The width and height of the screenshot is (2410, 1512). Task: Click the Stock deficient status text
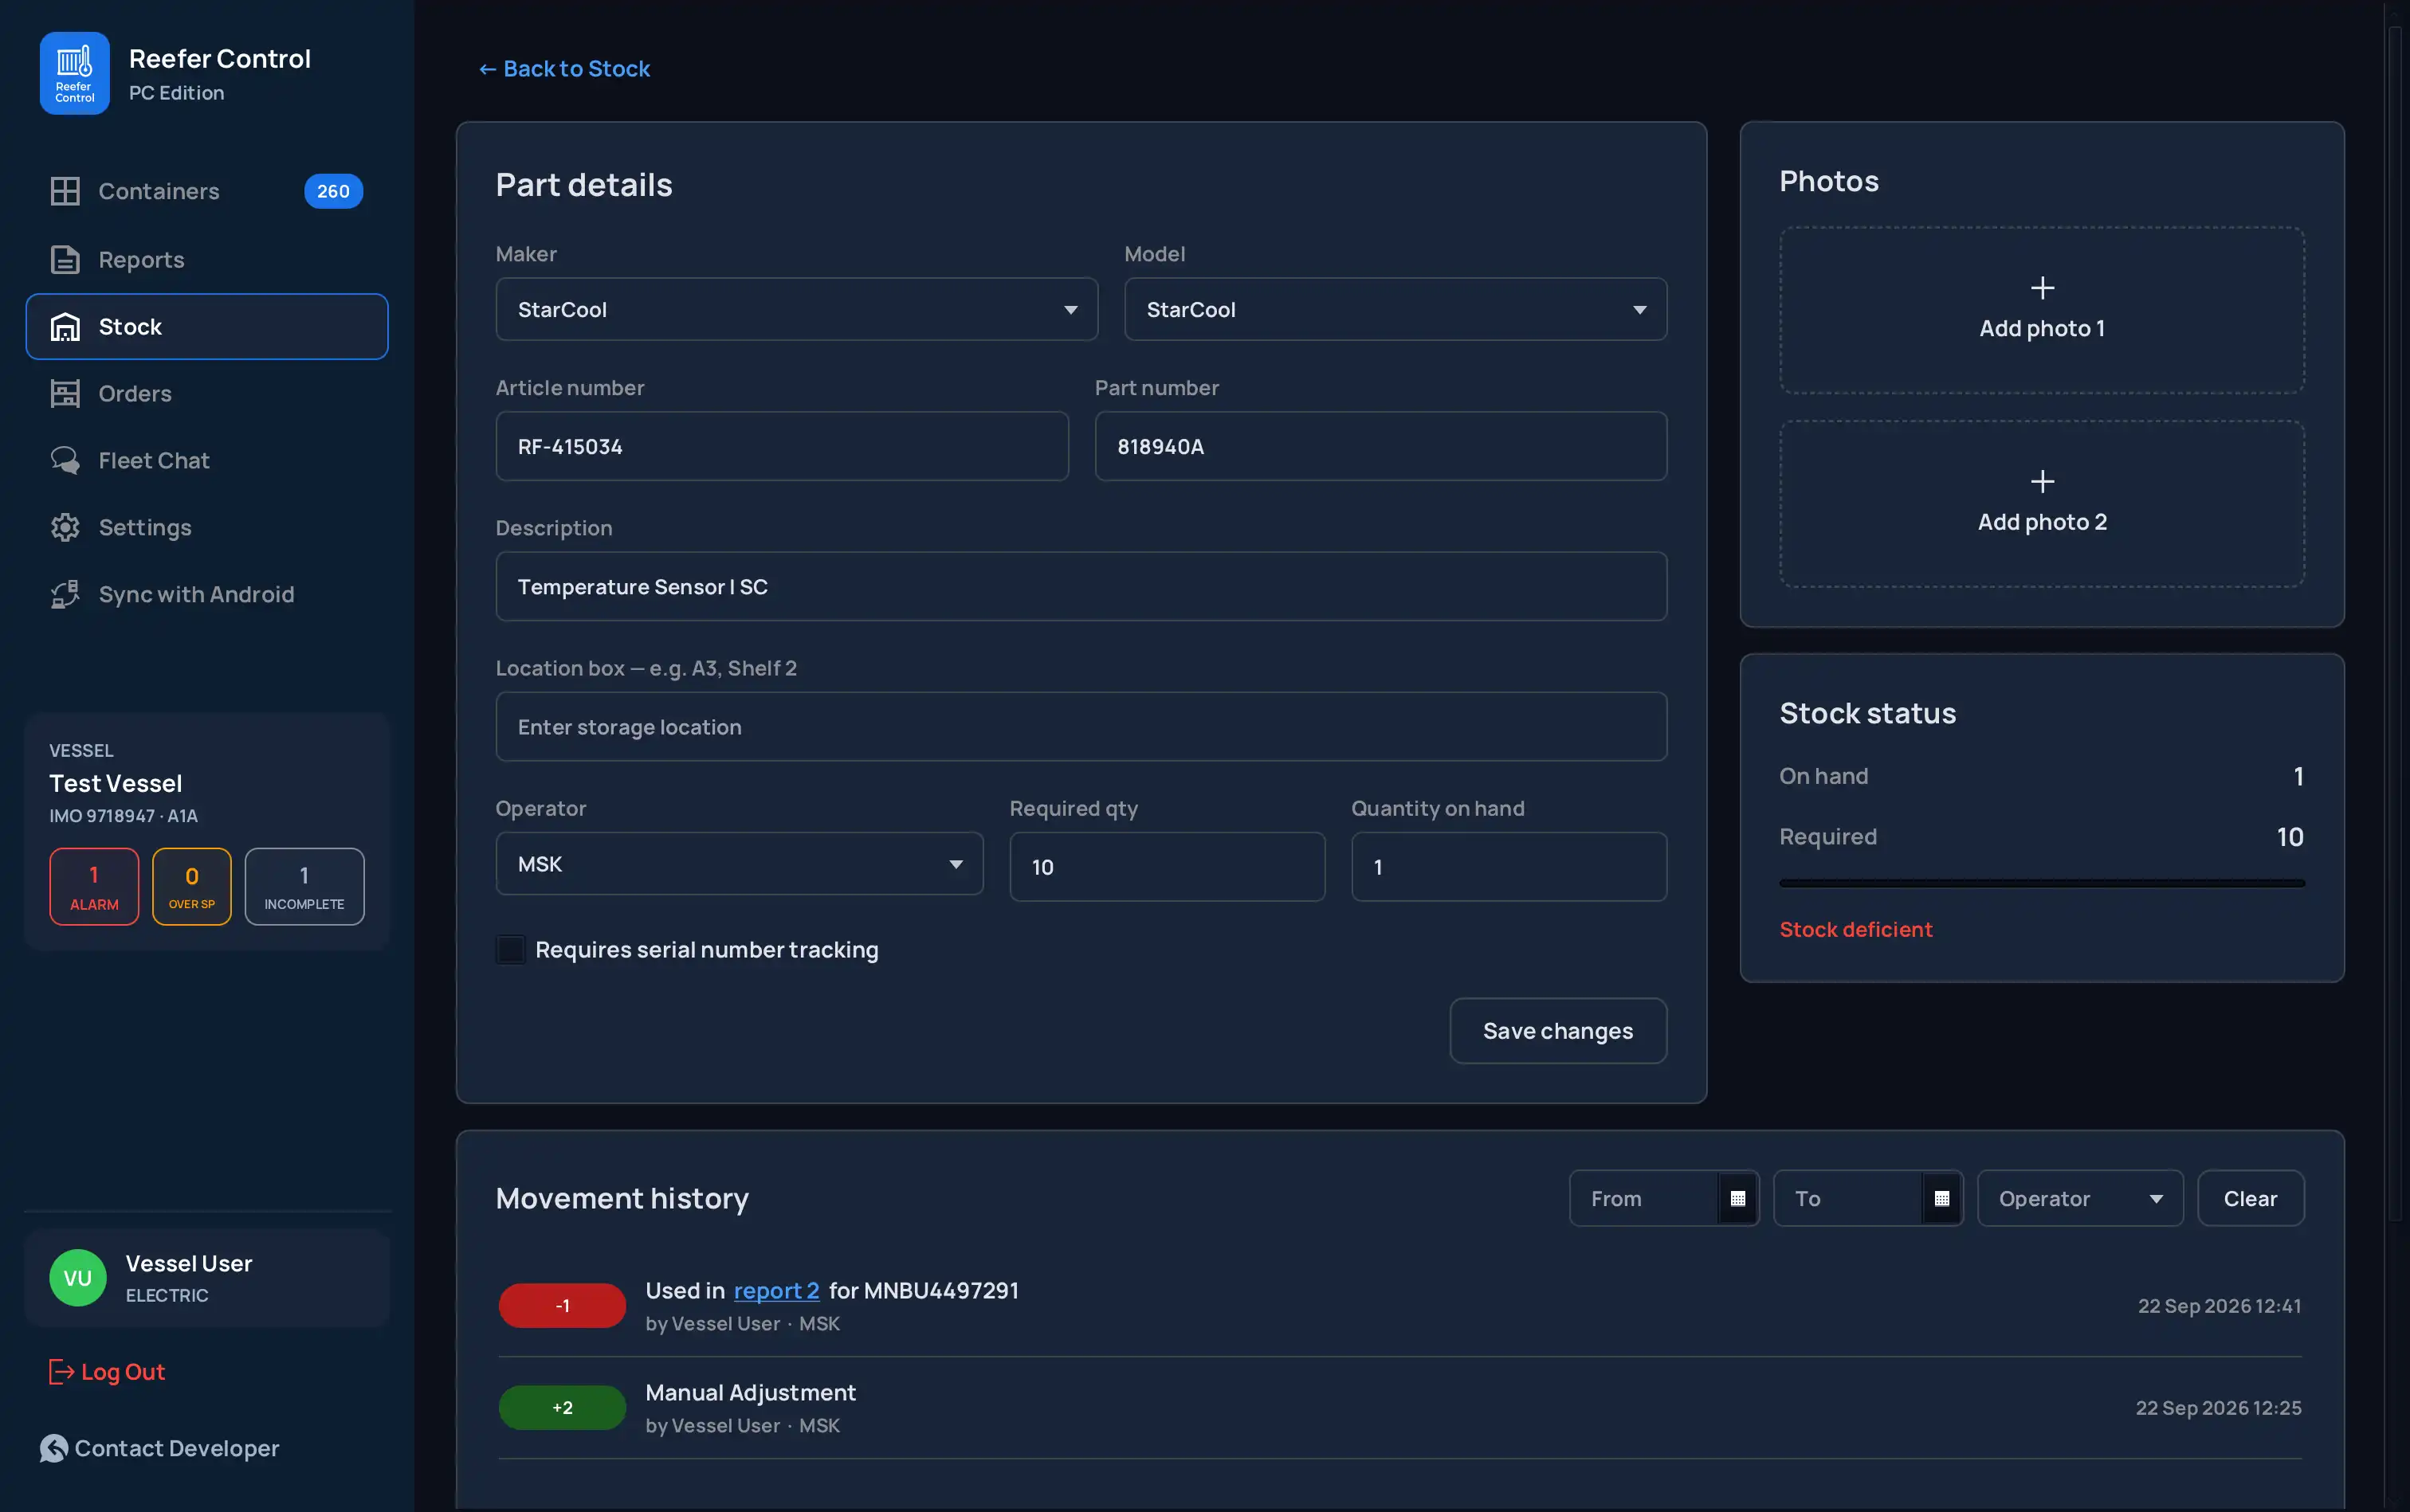[x=1856, y=929]
